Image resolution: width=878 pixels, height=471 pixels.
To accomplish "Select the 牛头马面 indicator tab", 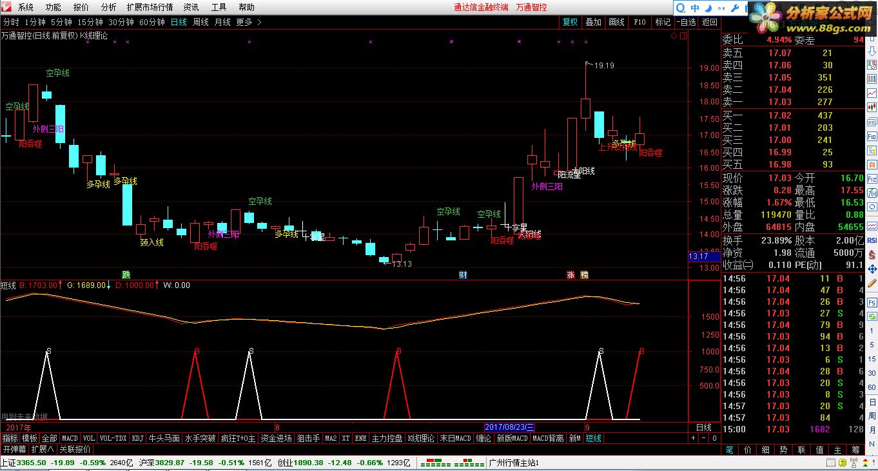I will 164,438.
